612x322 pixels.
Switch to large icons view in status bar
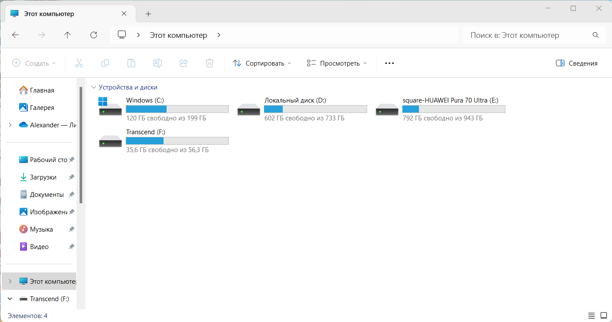coord(604,315)
